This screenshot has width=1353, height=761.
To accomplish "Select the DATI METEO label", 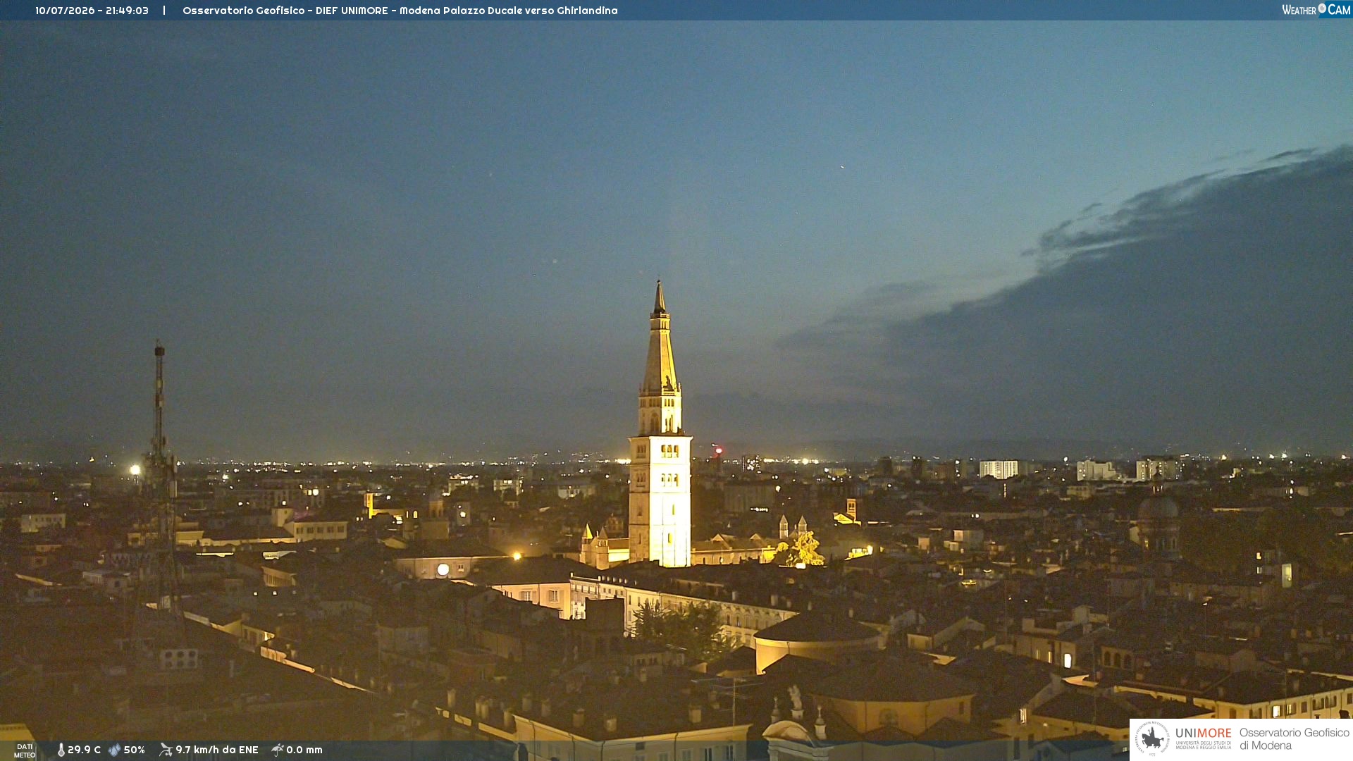I will (x=25, y=750).
